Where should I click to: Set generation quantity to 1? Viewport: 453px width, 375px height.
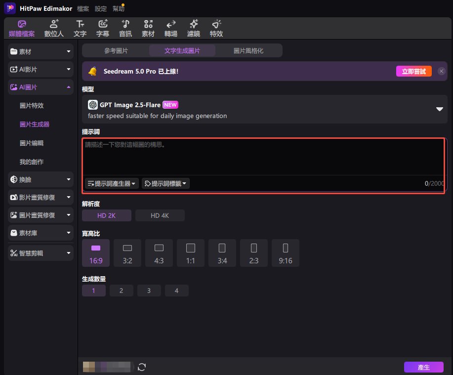point(93,291)
